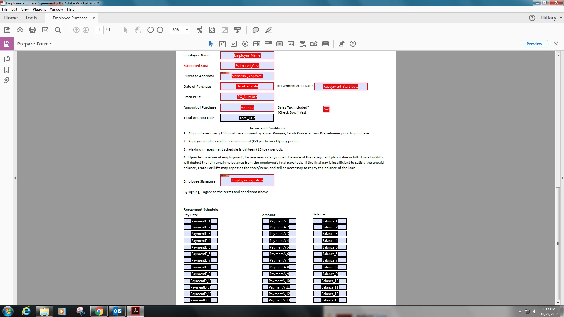
Task: Open Google Chrome from the taskbar
Action: [99, 311]
